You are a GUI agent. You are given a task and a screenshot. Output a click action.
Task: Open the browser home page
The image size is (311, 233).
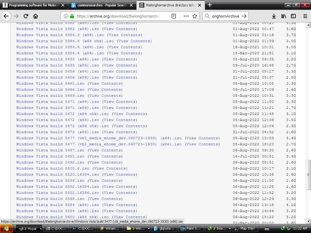click(36, 16)
